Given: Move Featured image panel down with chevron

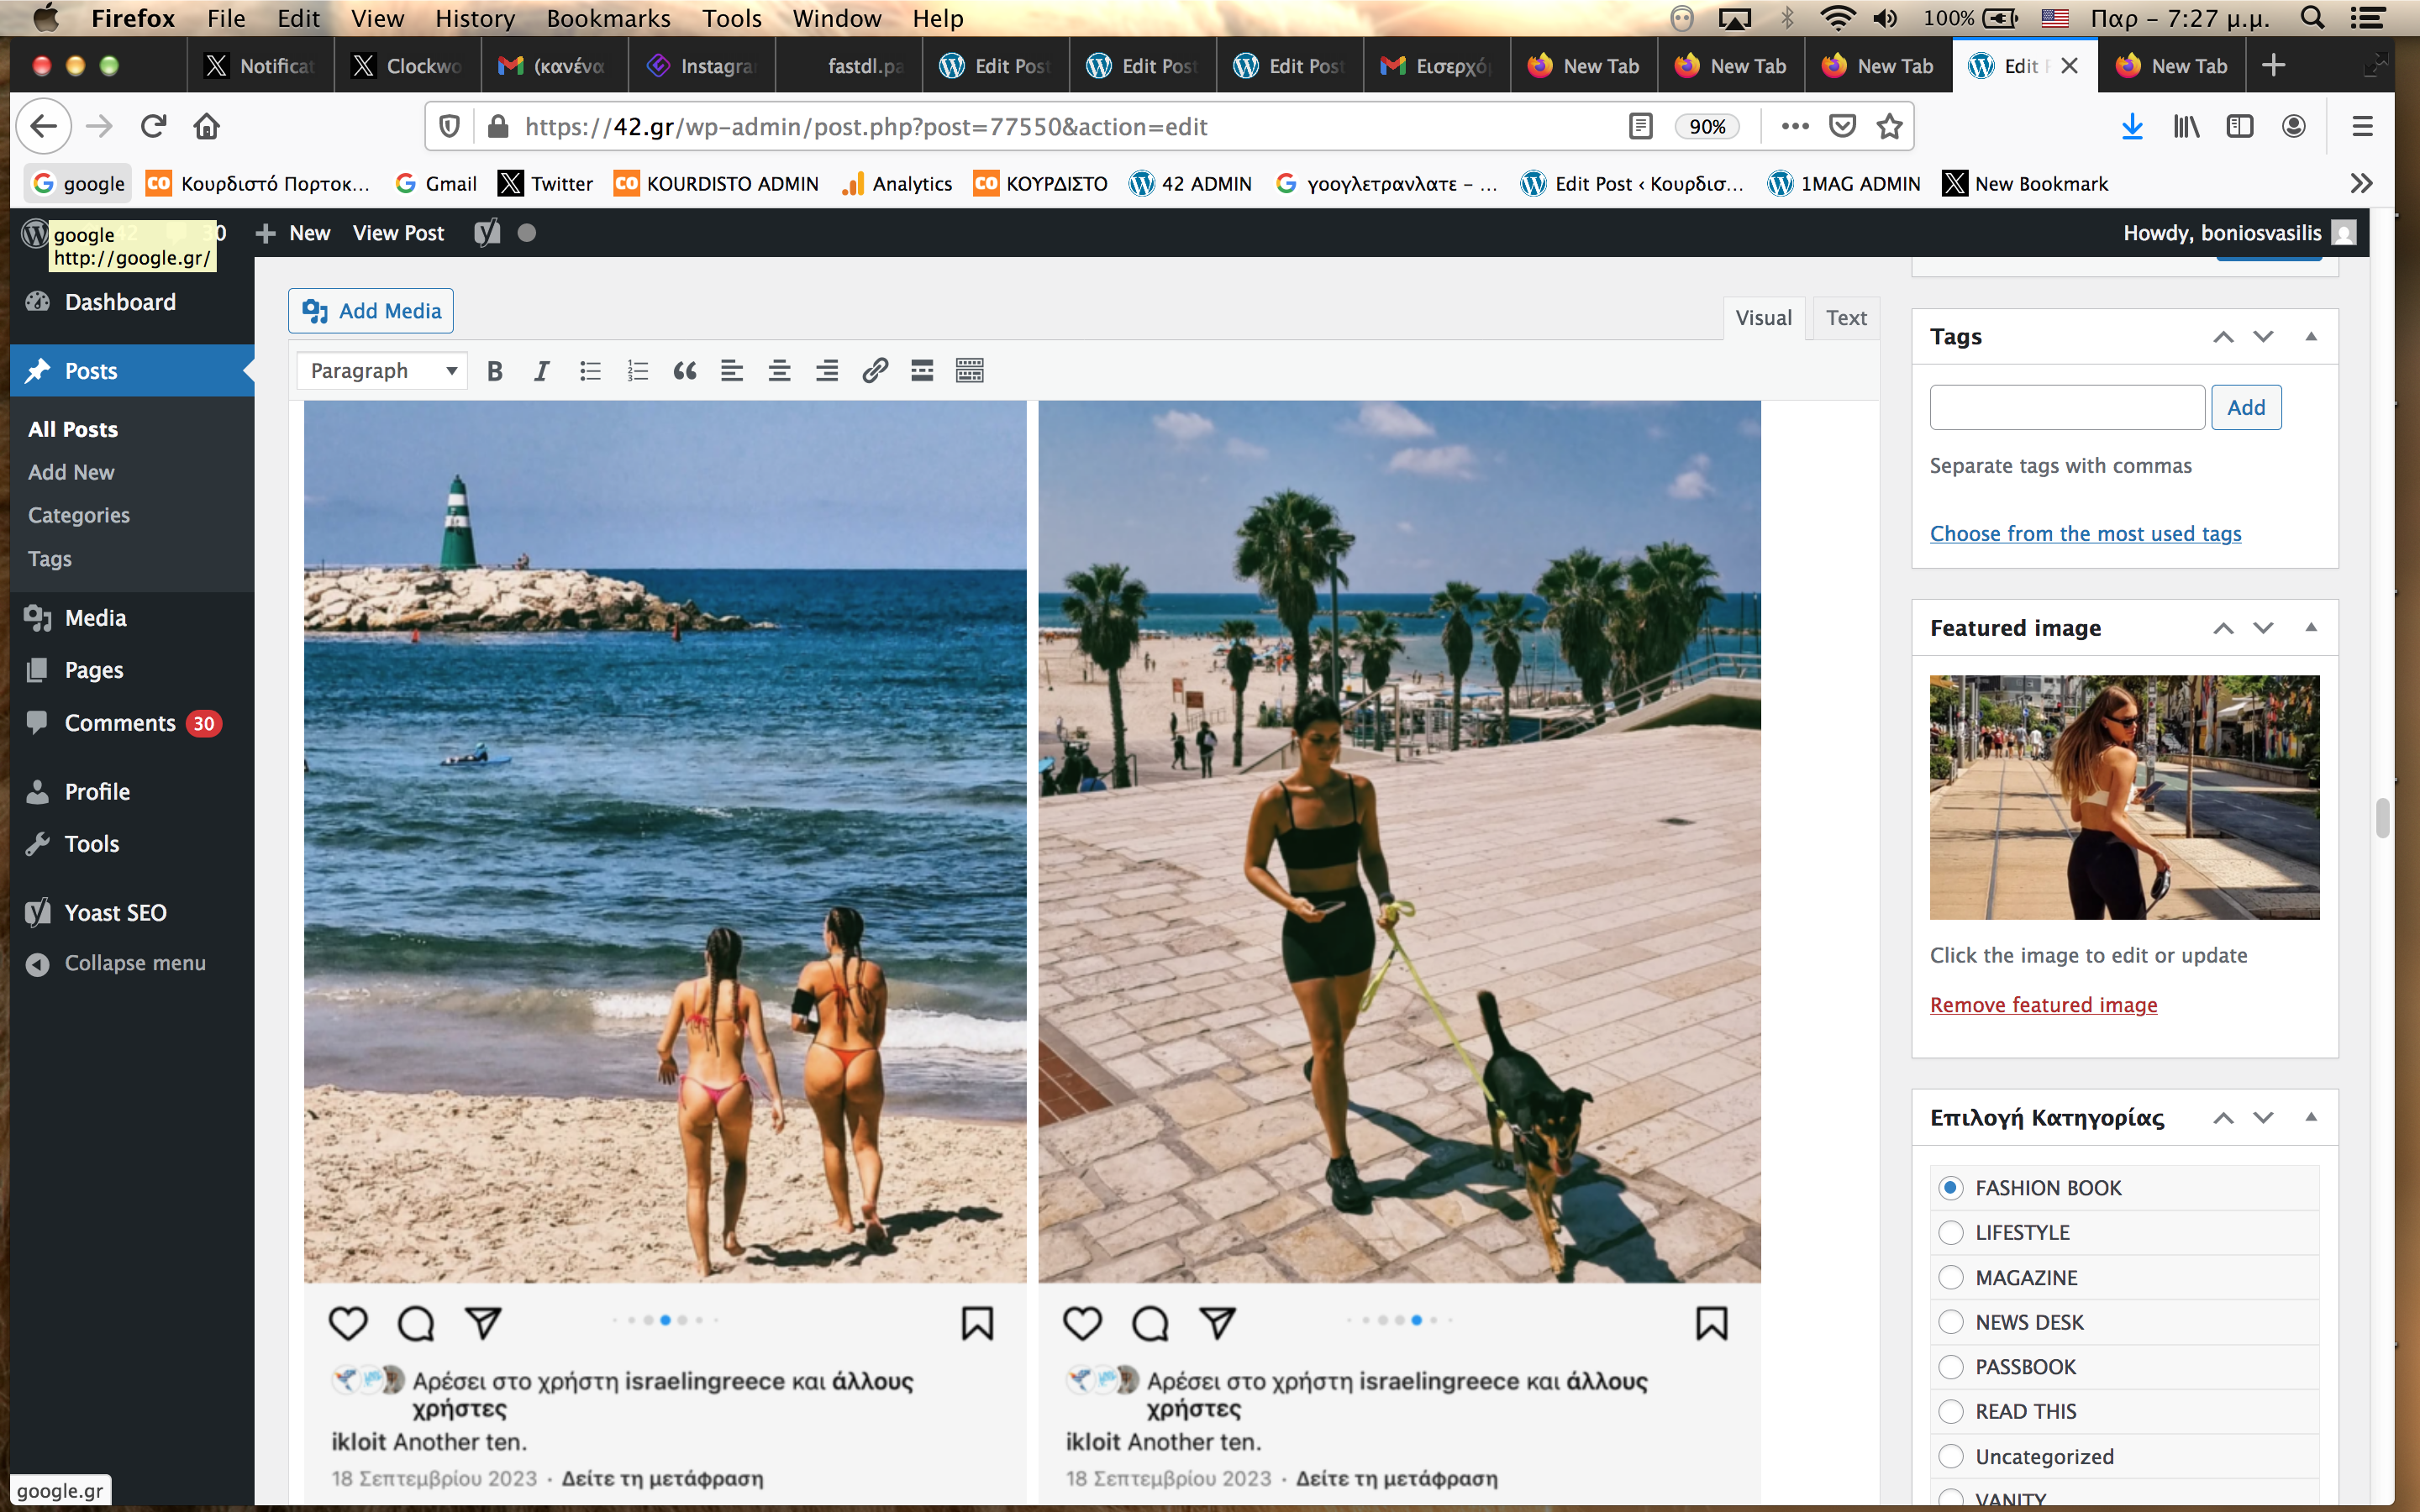Looking at the screenshot, I should point(2263,628).
